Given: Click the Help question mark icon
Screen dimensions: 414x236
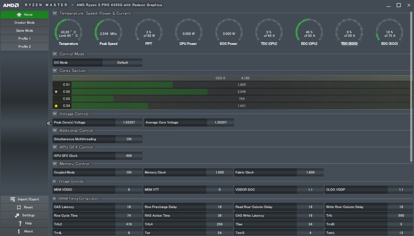Looking at the screenshot, I should pyautogui.click(x=20, y=223).
